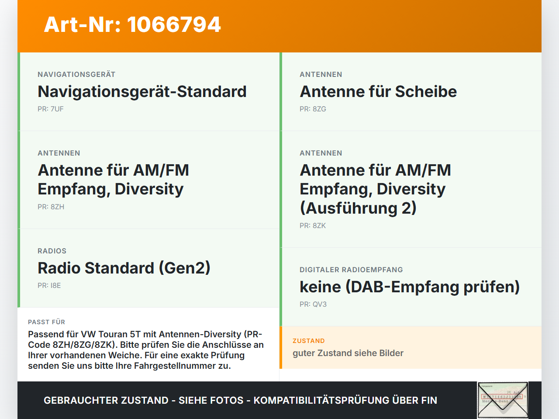559x419 pixels.
Task: Click the left Antenne für AM/FM Empfang, Diversity title
Action: pyautogui.click(x=114, y=180)
